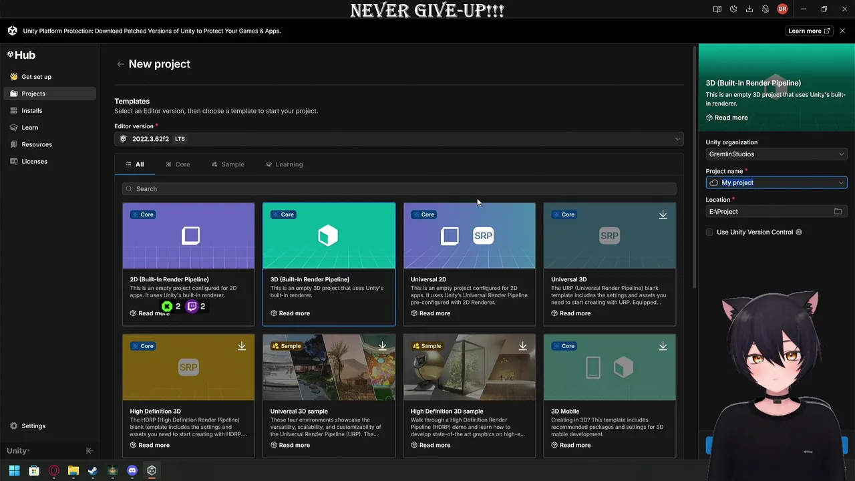Click the template Search field
This screenshot has height=481, width=855.
click(399, 189)
